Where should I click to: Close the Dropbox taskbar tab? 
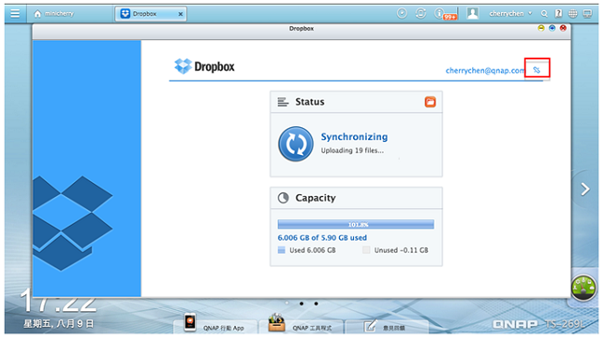[x=180, y=14]
